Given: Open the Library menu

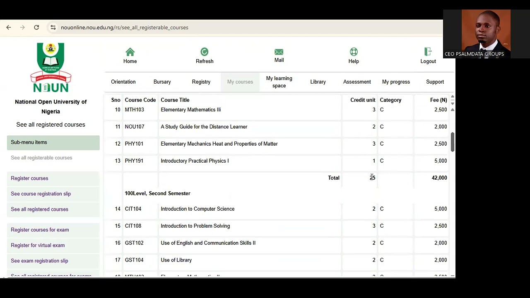Looking at the screenshot, I should click(318, 82).
